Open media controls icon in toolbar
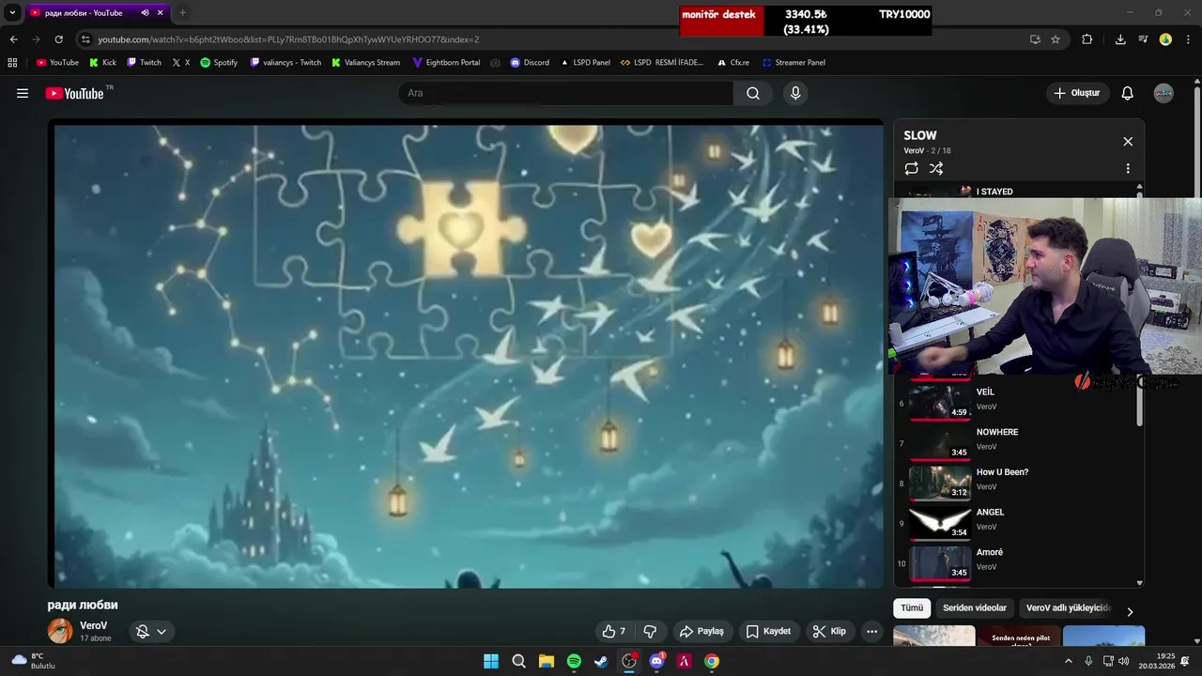 pyautogui.click(x=1143, y=39)
